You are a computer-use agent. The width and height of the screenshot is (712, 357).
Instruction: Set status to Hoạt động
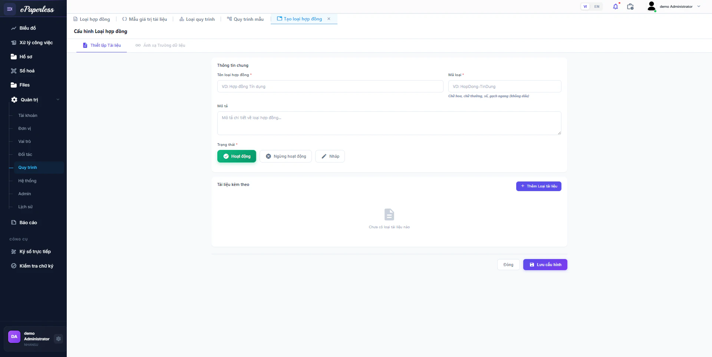[x=237, y=156]
